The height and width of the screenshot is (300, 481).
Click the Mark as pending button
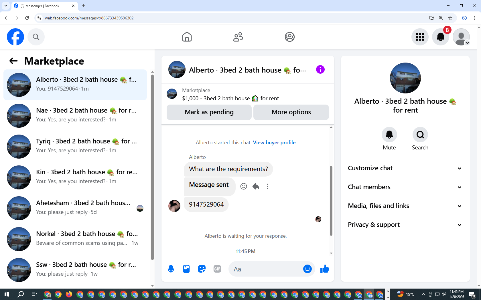[x=209, y=112]
